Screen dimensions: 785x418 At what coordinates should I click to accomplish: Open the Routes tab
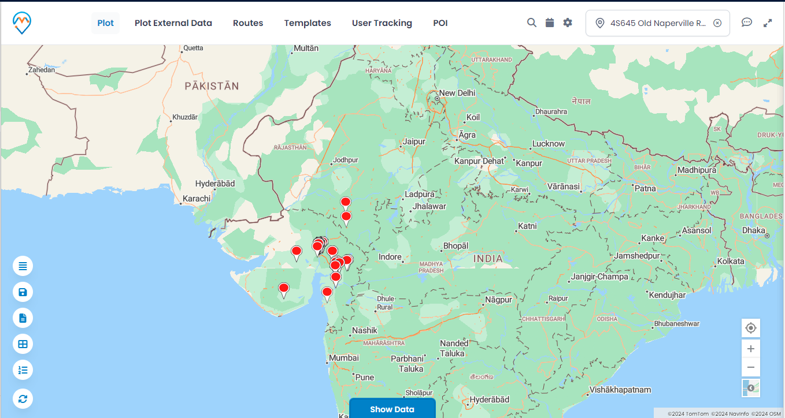[248, 23]
